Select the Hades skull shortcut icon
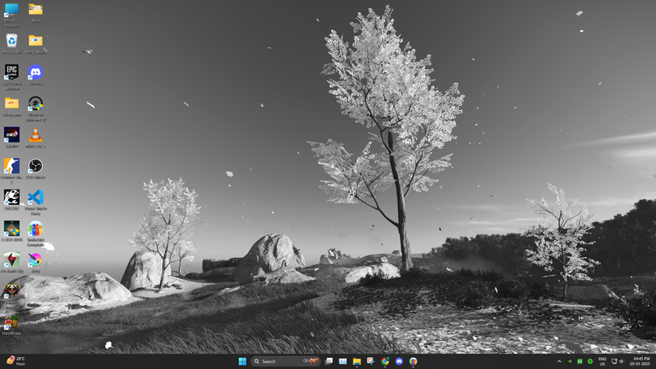This screenshot has width=656, height=369. (x=12, y=291)
